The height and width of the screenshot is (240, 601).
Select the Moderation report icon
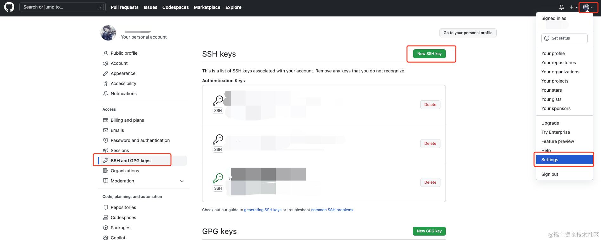(x=106, y=181)
